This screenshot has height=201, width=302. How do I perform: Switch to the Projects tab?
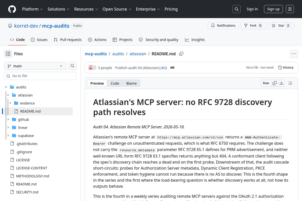pyautogui.click(x=123, y=40)
